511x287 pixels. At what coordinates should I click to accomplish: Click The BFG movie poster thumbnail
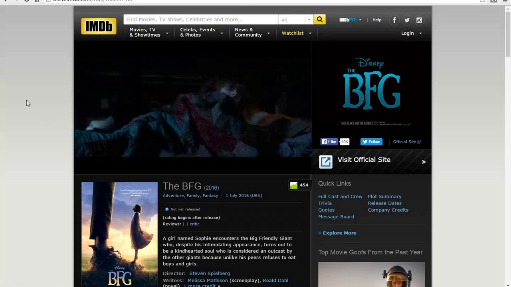120,234
